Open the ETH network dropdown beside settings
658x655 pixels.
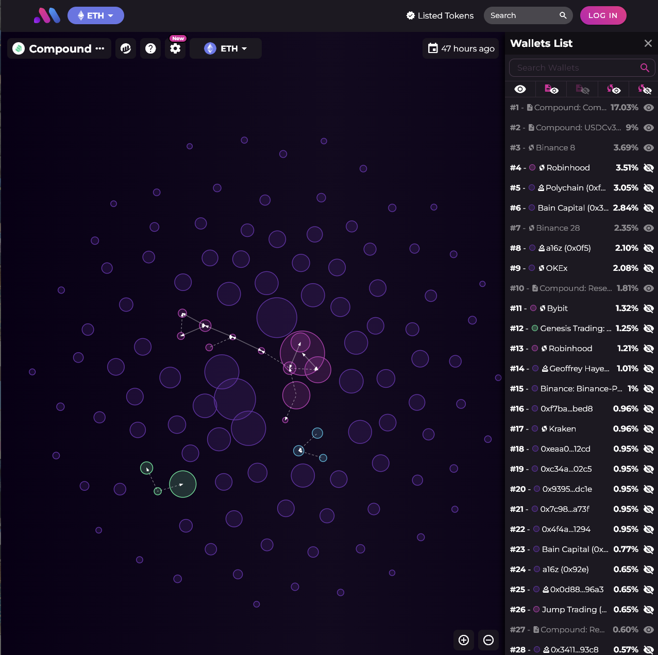pyautogui.click(x=226, y=48)
